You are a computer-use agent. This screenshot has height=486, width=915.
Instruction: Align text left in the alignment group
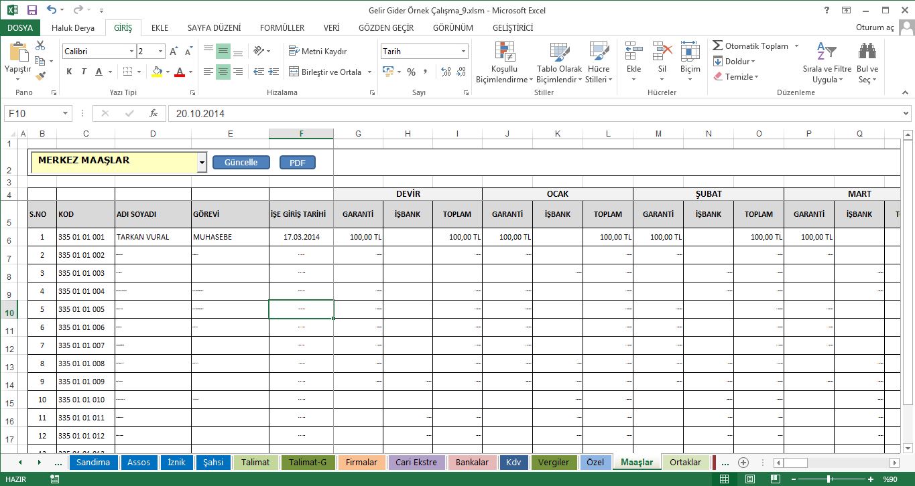click(208, 72)
